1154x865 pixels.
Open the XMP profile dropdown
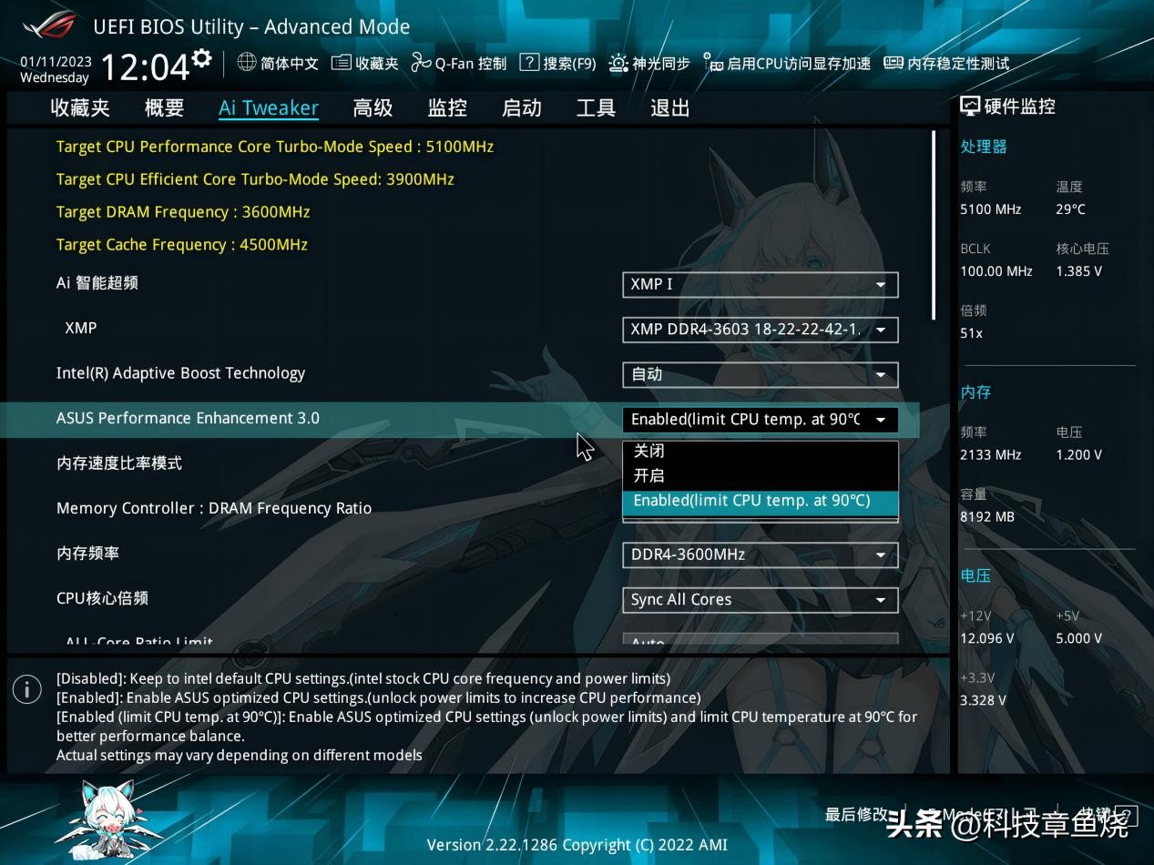[x=760, y=330]
